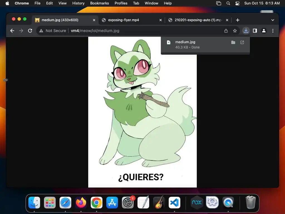The image size is (285, 214).
Task: Reload the medium.jpg page
Action: tap(30, 31)
